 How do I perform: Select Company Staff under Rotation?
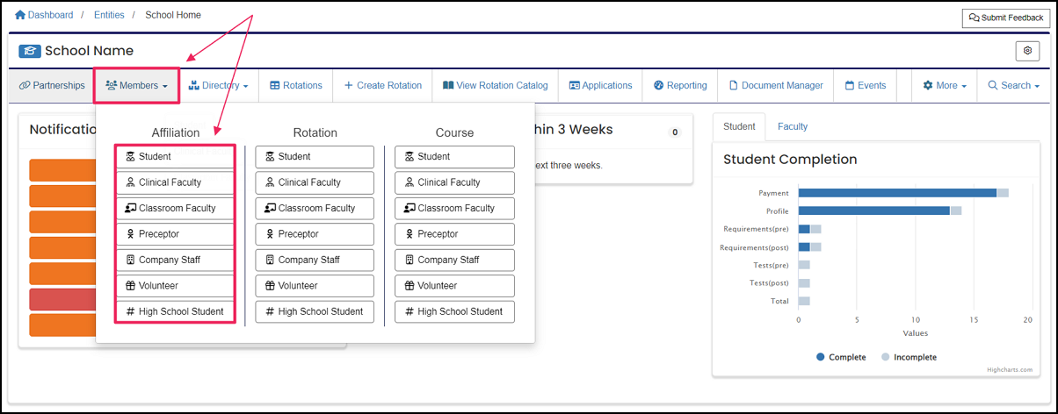click(315, 260)
